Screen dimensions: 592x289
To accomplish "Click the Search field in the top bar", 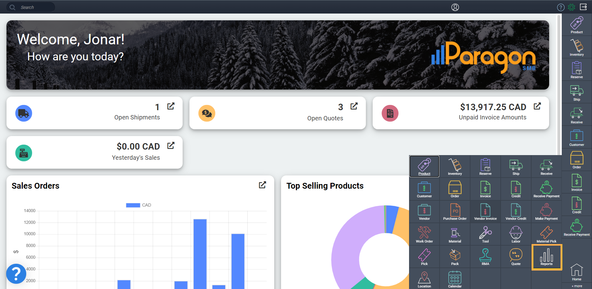I will tap(31, 7).
